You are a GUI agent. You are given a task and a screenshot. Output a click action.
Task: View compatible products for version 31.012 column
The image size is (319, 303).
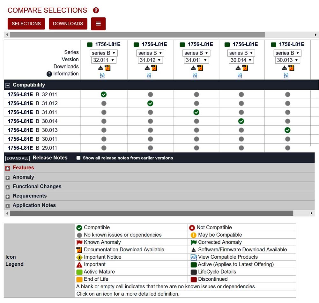pos(149,76)
